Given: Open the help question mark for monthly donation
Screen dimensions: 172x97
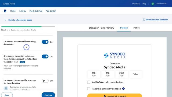Looking at the screenshot, I should point(123,89).
